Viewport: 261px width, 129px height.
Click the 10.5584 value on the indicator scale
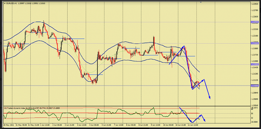pyautogui.click(x=255, y=122)
